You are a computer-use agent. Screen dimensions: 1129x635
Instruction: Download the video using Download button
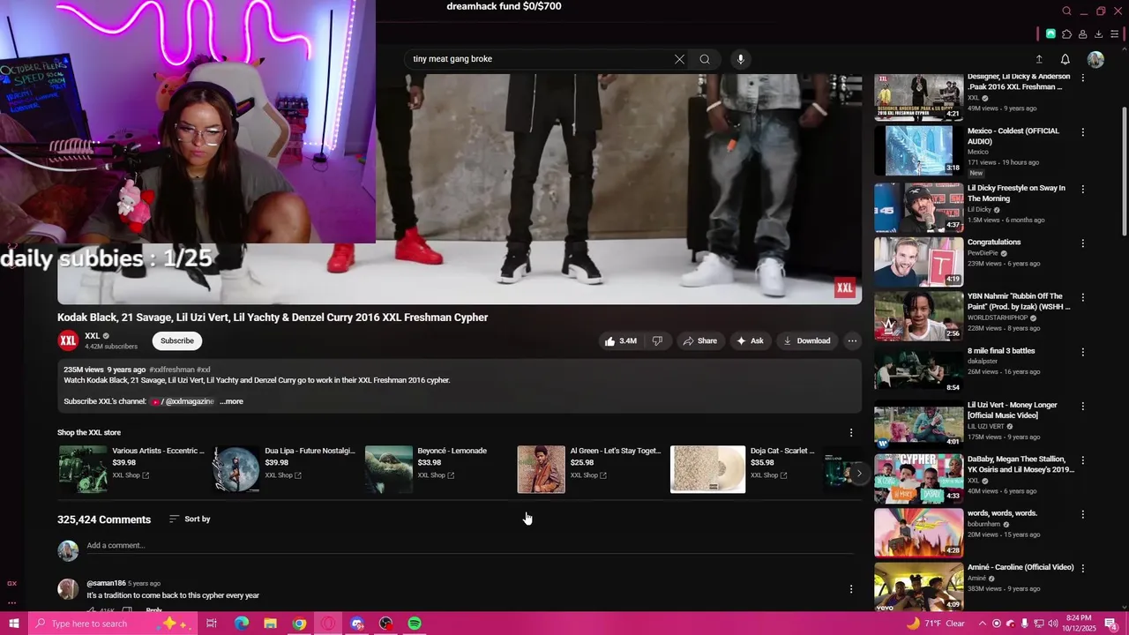(807, 340)
